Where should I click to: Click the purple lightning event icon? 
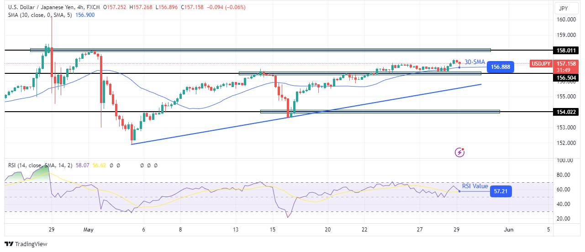[460, 152]
